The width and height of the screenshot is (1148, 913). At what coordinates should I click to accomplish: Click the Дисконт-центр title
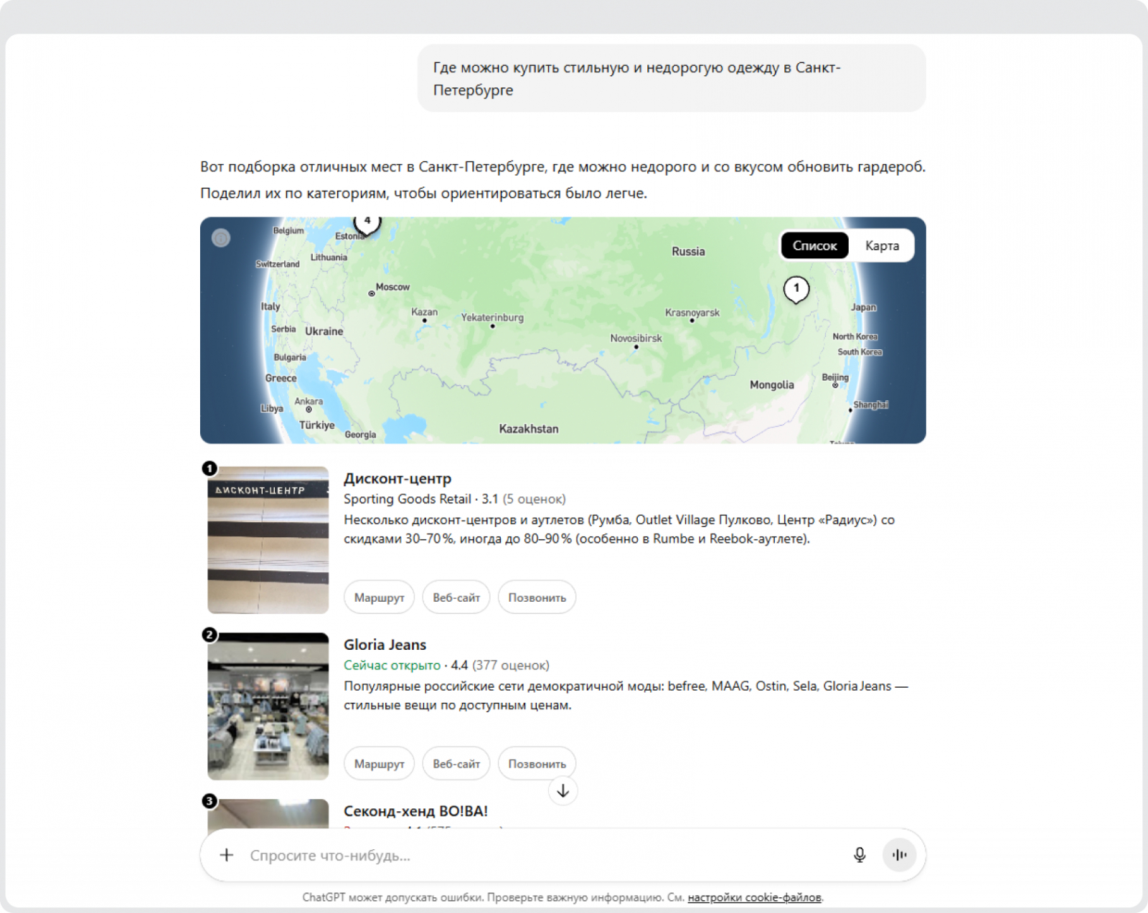(397, 478)
